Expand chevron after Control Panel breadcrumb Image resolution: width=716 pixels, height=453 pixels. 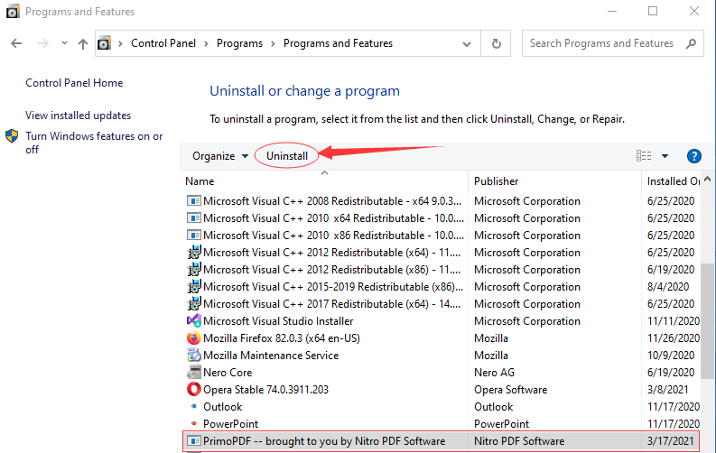(x=207, y=44)
